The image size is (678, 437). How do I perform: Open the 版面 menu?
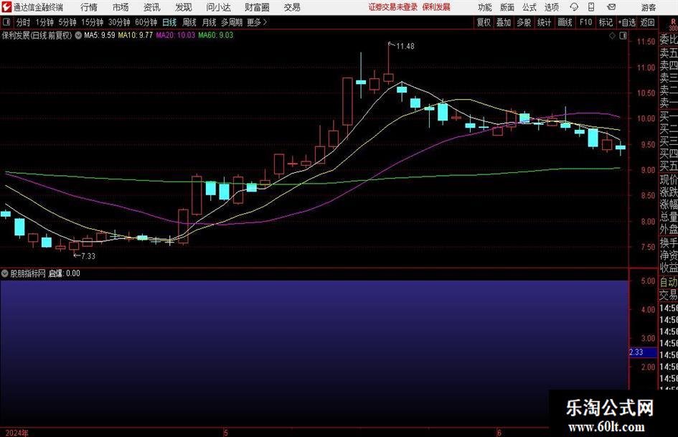coord(507,7)
